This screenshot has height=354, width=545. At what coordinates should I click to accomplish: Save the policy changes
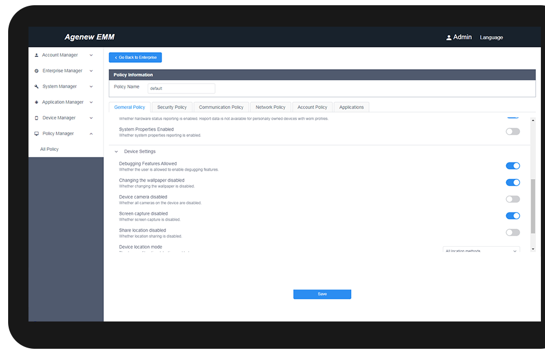322,294
